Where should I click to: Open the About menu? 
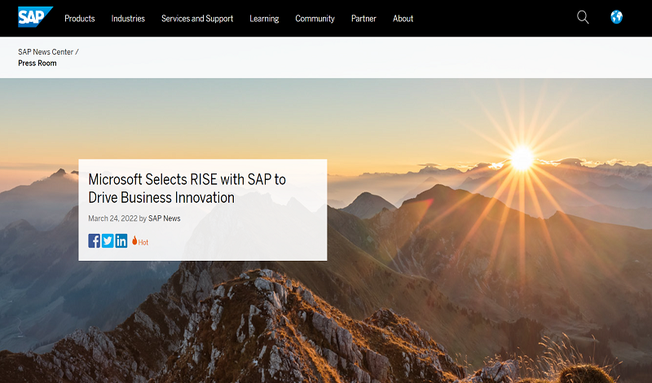(403, 19)
